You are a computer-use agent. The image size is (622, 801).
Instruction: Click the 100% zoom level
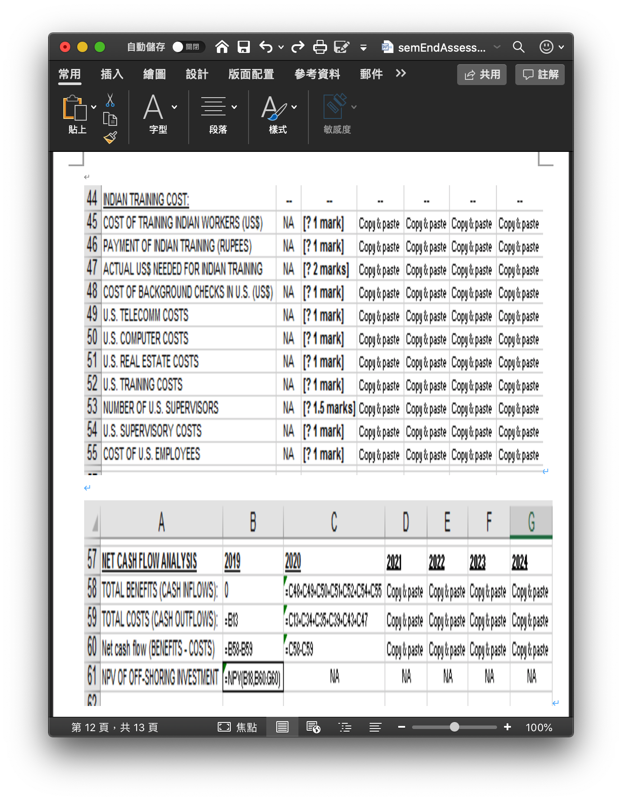(x=539, y=727)
